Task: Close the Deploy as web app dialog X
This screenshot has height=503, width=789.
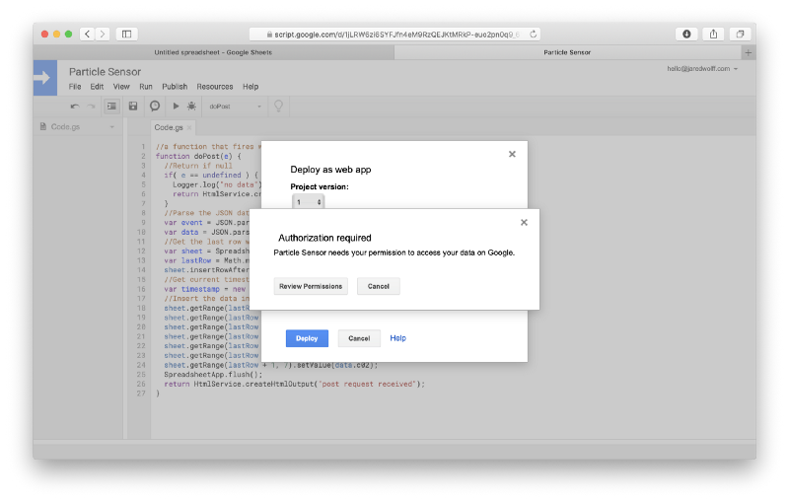Action: 512,154
